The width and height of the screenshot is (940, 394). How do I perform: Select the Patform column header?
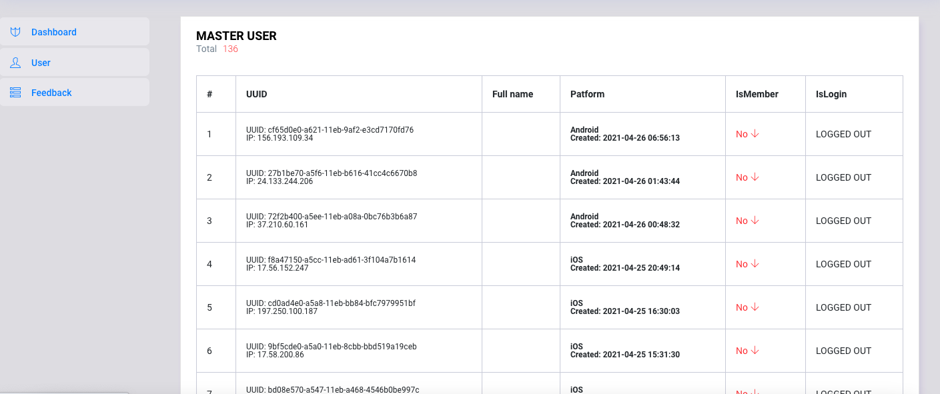tap(588, 94)
